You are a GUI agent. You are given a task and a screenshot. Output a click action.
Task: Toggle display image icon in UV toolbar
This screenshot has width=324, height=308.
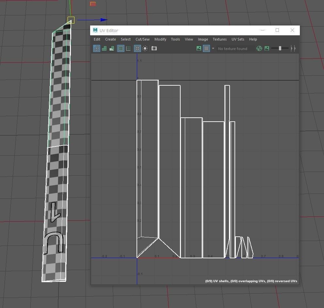(199, 48)
